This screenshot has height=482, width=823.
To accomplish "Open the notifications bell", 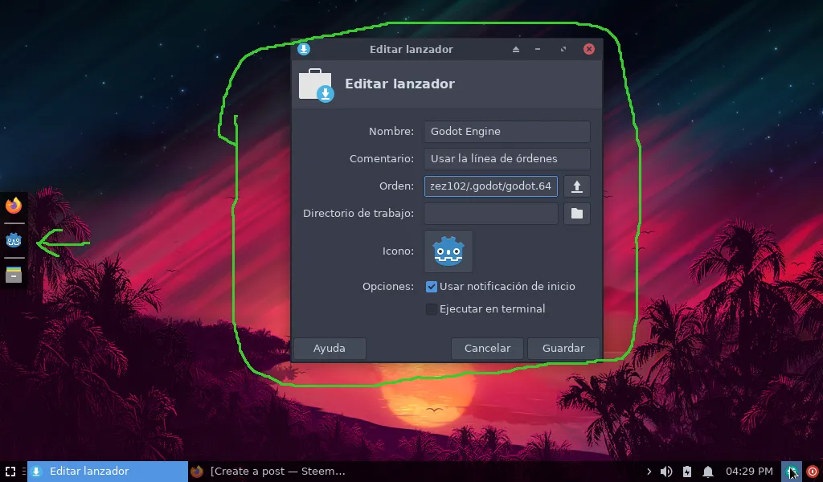I will tap(708, 472).
